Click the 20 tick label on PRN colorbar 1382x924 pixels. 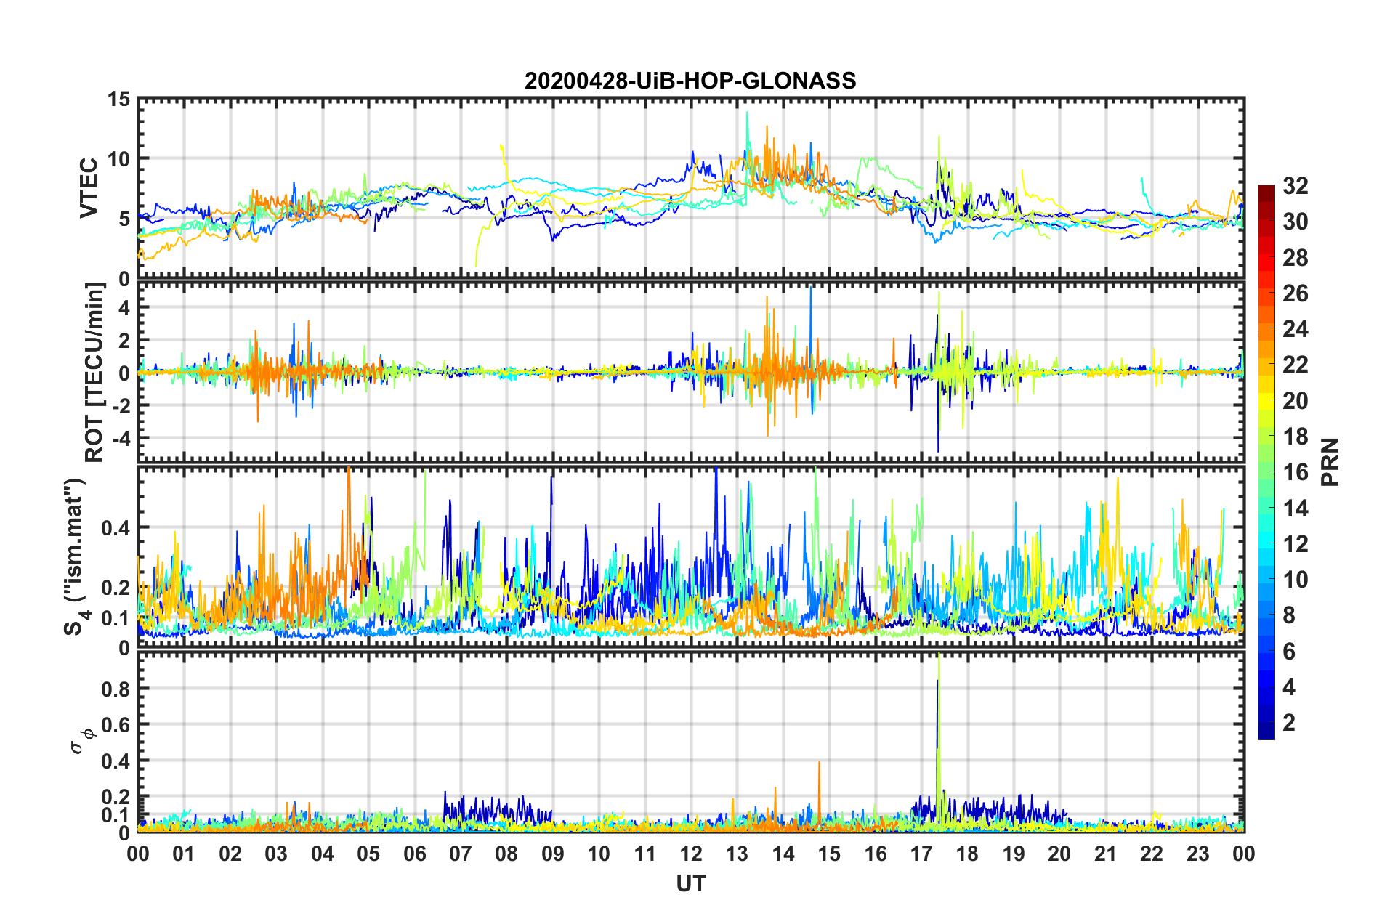coord(1296,401)
